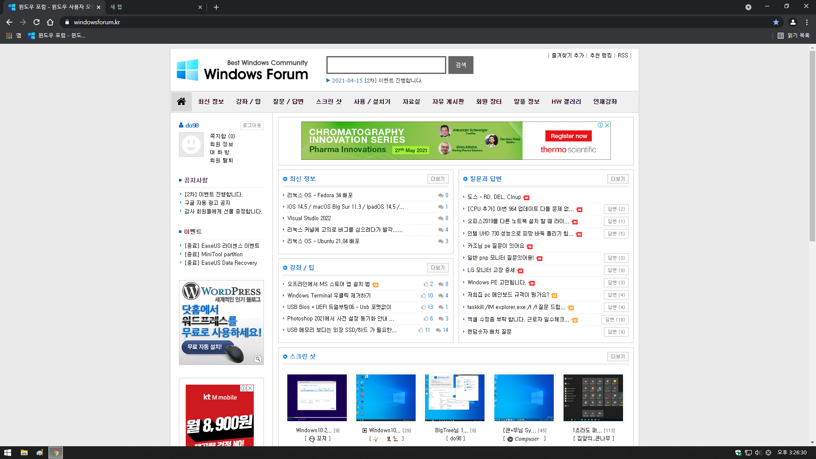Screen dimensions: 816x459
Task: Click the bookmark star in address bar
Action: click(x=776, y=22)
